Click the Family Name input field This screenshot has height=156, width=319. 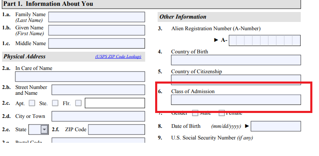pos(97,17)
